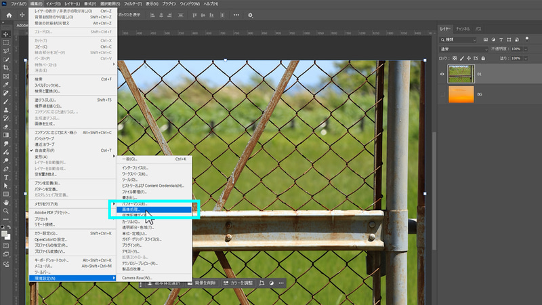This screenshot has height=305, width=542.
Task: Choose 一般(G)... preferences item
Action: pos(154,159)
